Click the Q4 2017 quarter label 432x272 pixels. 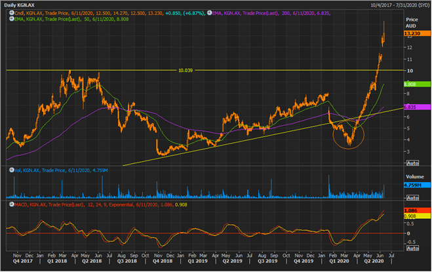22,261
